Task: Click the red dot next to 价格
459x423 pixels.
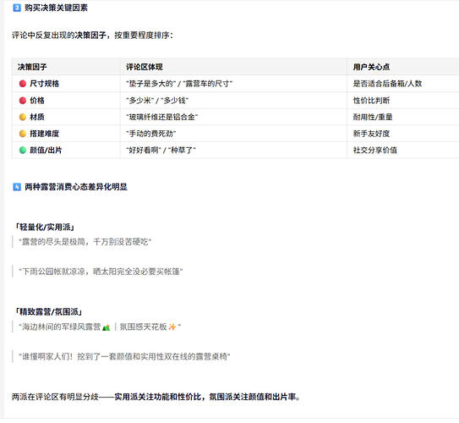Action: pos(23,101)
